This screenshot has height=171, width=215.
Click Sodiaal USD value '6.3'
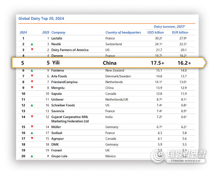(160, 133)
